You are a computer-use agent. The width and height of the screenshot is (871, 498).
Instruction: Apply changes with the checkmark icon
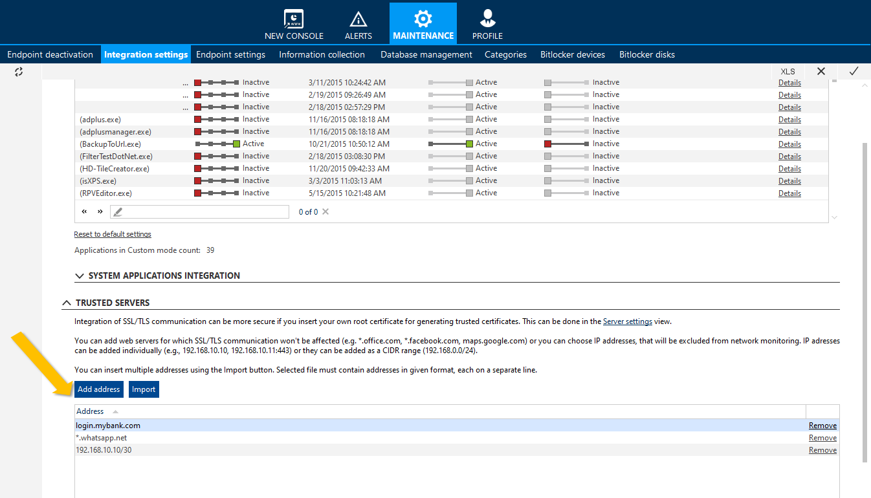pyautogui.click(x=854, y=71)
